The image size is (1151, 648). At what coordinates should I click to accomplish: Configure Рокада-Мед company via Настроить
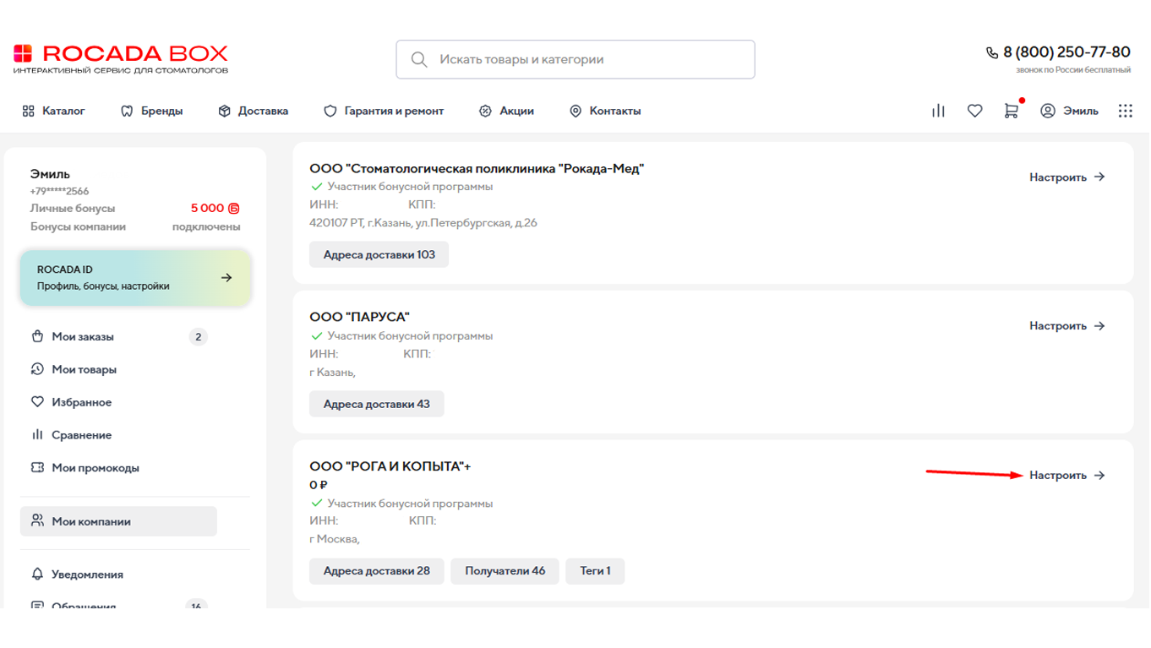1067,177
